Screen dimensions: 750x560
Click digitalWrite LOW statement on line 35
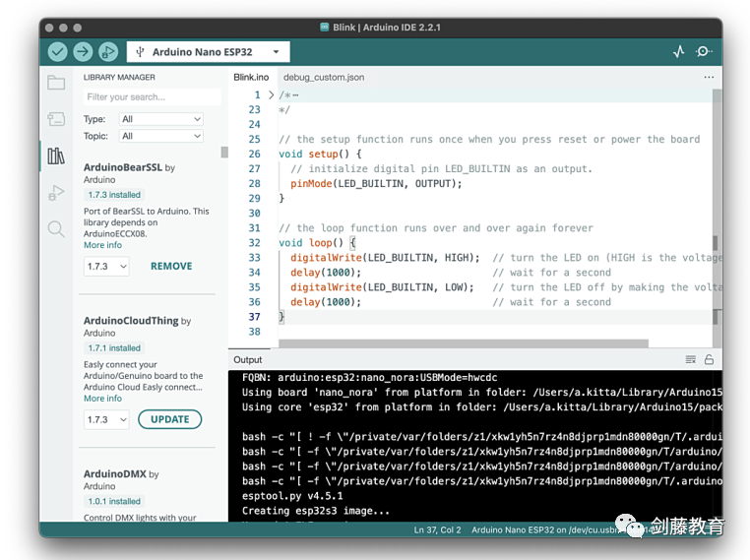(382, 287)
